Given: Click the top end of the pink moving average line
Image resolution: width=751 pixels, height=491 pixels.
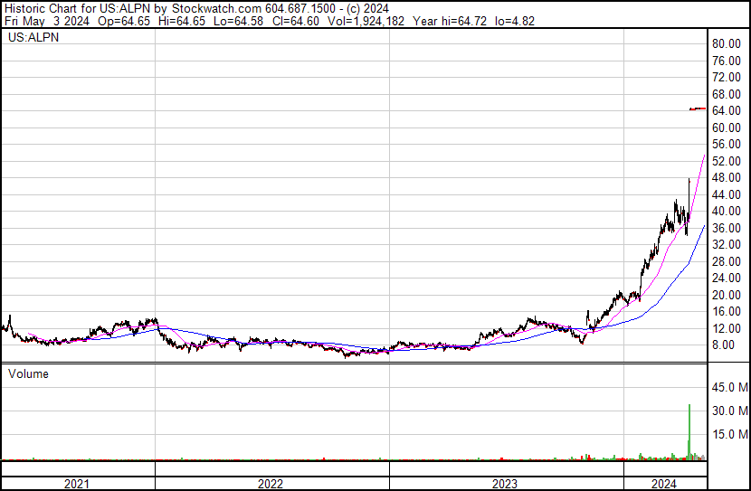Looking at the screenshot, I should click(704, 156).
